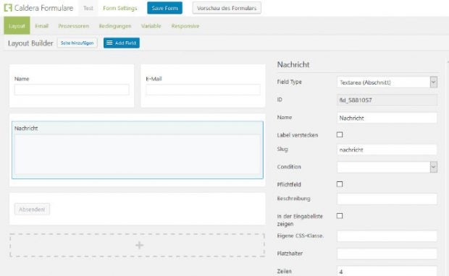Click the Zeilen input field
Image resolution: width=449 pixels, height=276 pixels.
pyautogui.click(x=387, y=271)
